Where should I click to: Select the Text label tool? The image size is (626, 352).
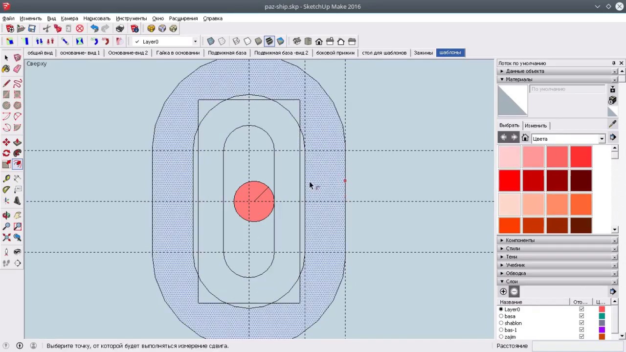click(x=17, y=189)
